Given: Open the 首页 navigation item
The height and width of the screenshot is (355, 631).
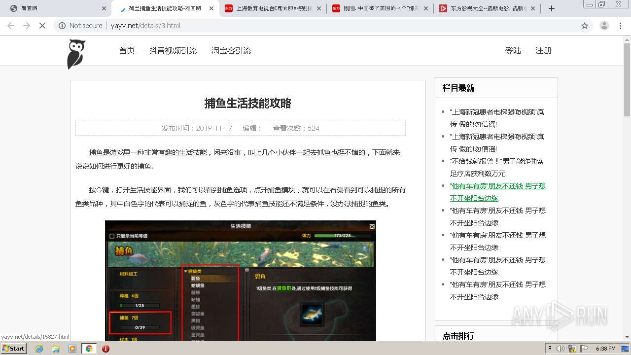Looking at the screenshot, I should pyautogui.click(x=127, y=50).
